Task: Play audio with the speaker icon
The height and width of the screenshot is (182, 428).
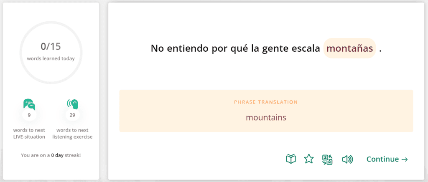Action: tap(347, 159)
